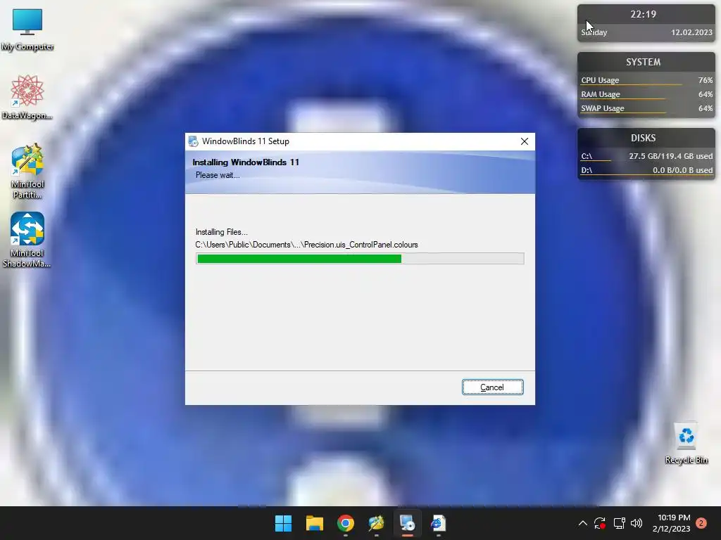Click the CPU Usage row in widget
The width and height of the screenshot is (721, 540).
646,80
